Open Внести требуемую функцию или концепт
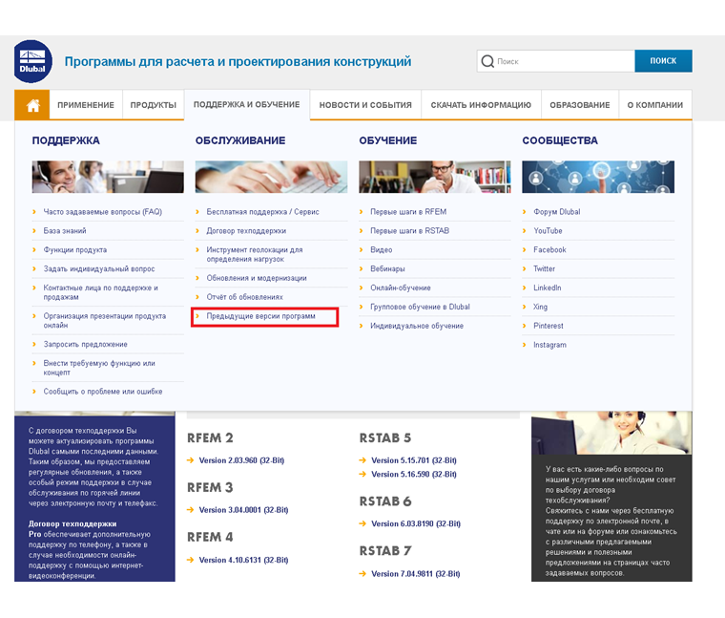The width and height of the screenshot is (725, 618). pyautogui.click(x=99, y=368)
